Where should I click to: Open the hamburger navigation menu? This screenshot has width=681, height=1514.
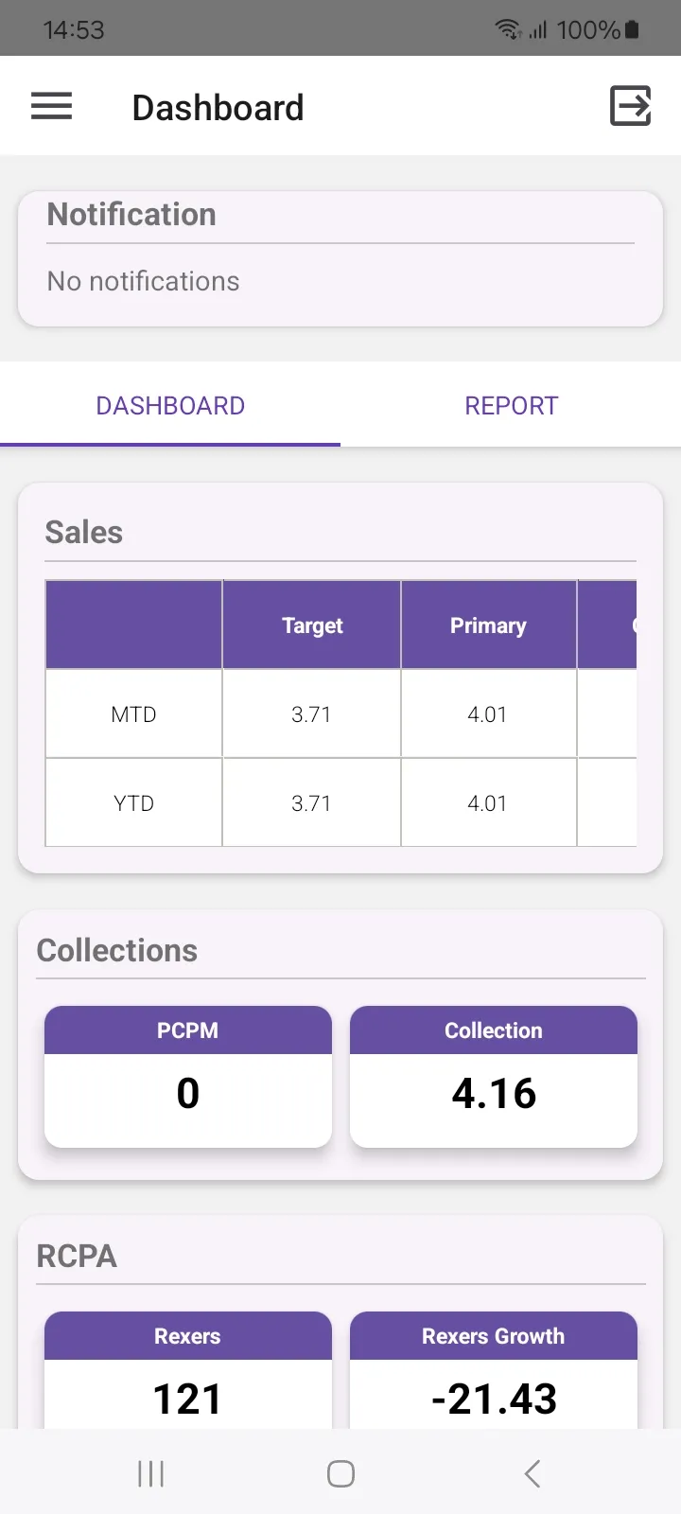(x=52, y=106)
